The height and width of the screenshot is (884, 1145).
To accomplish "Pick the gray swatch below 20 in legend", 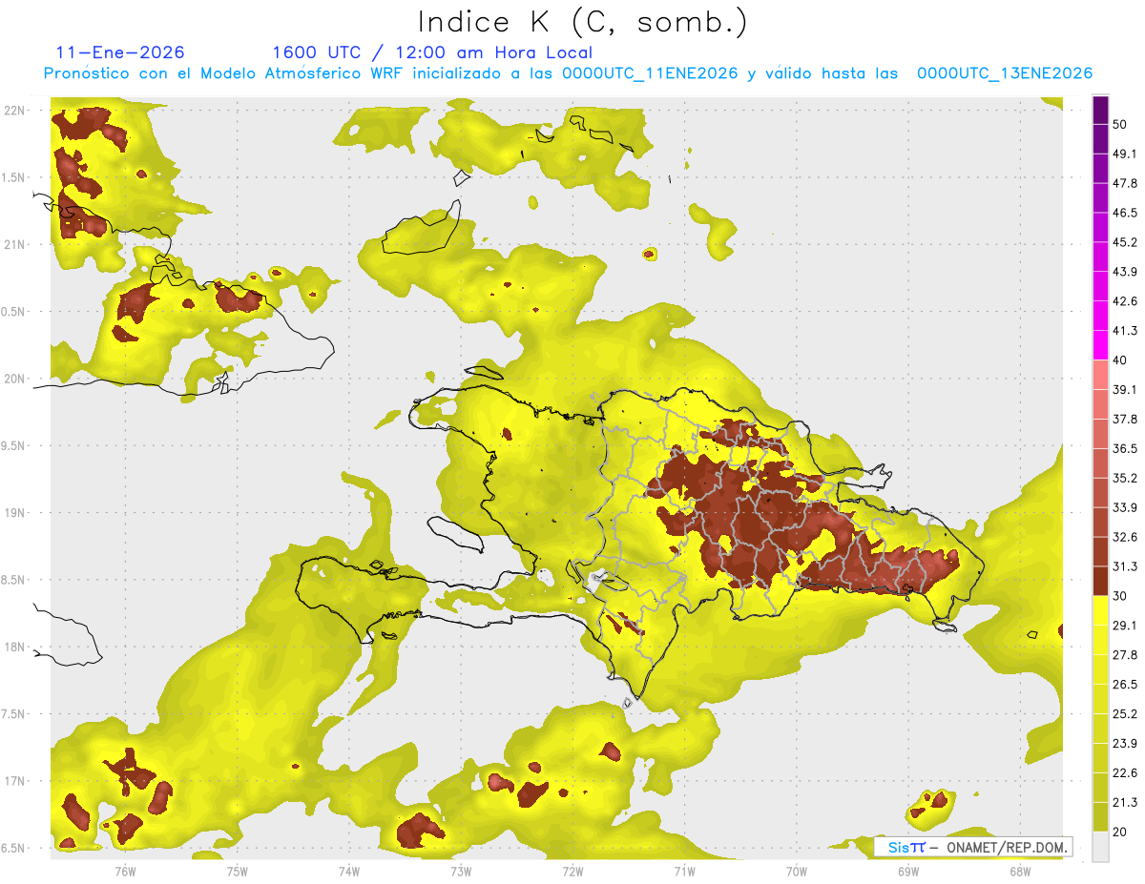I will point(1100,847).
